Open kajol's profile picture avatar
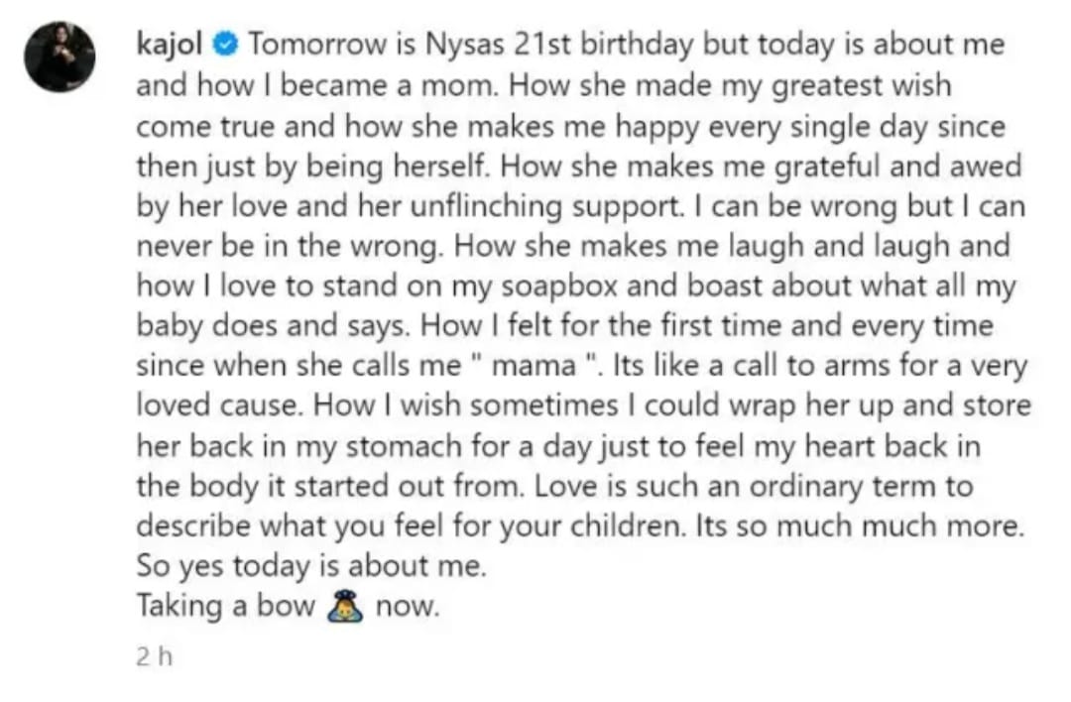 pyautogui.click(x=59, y=57)
